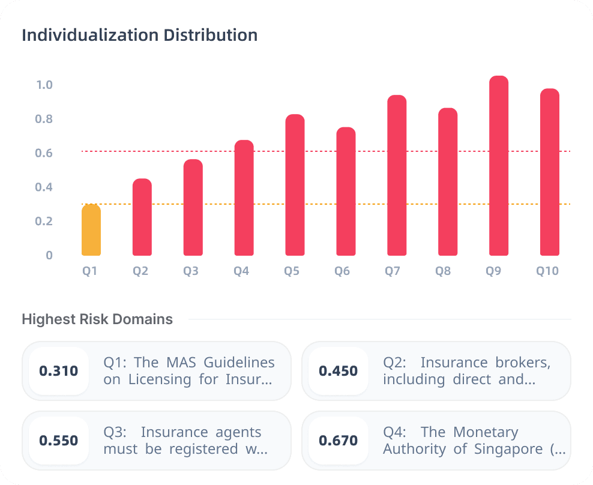
Task: Click the Q8 bar
Action: point(448,182)
